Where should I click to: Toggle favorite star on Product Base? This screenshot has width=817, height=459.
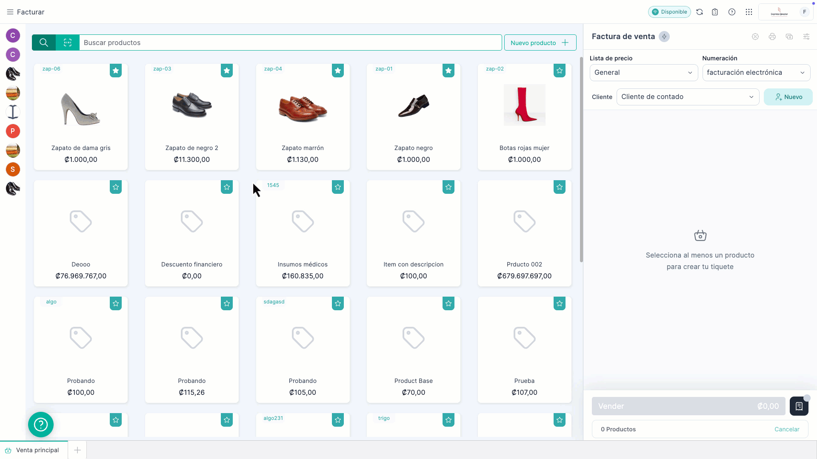[448, 303]
